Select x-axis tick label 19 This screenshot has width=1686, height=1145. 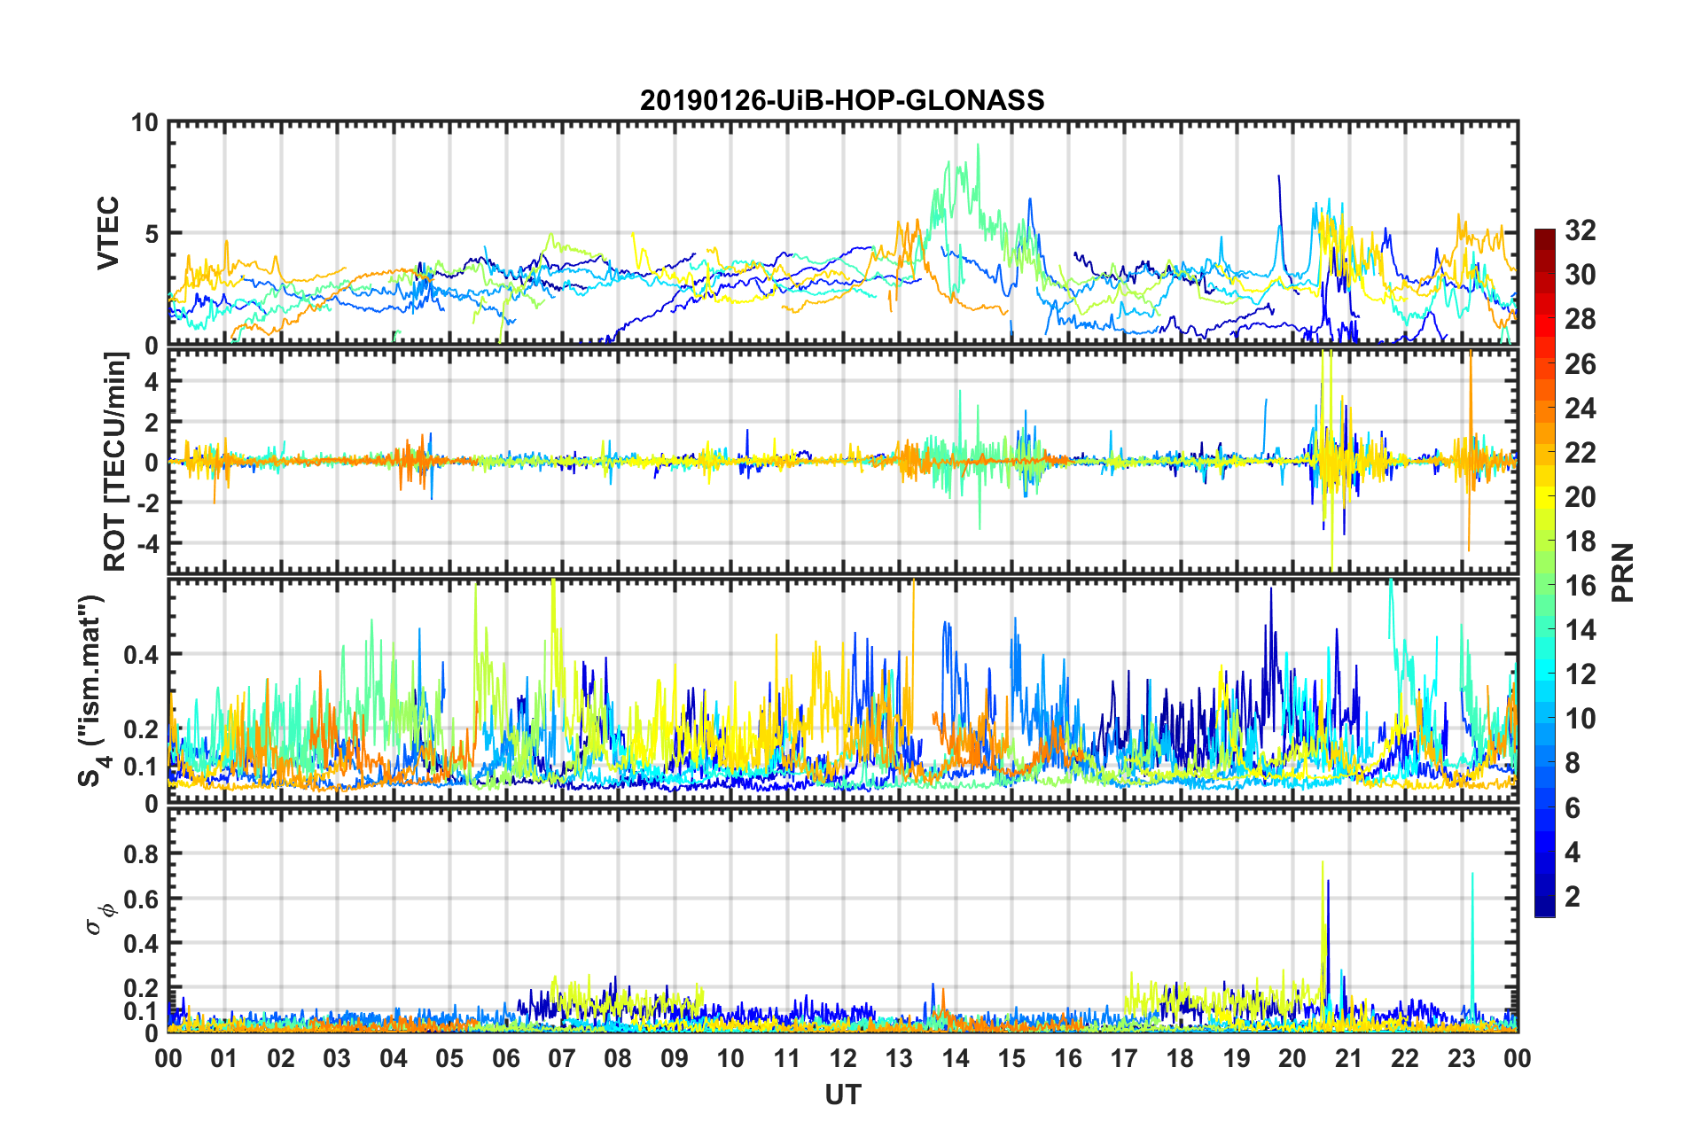(1237, 1058)
